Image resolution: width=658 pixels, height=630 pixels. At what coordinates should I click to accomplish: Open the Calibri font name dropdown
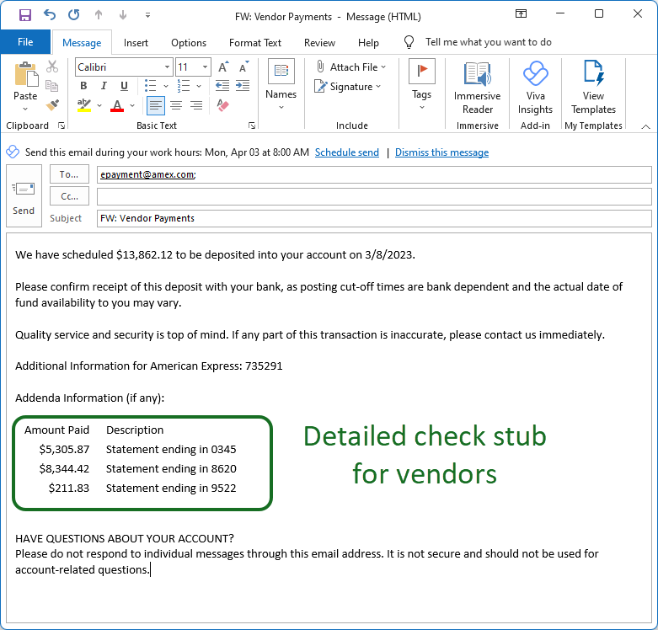click(167, 67)
